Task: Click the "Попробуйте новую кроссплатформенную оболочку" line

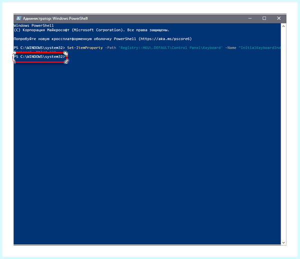Action: [102, 39]
